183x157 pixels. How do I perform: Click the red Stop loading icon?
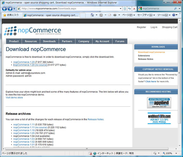click(x=134, y=9)
